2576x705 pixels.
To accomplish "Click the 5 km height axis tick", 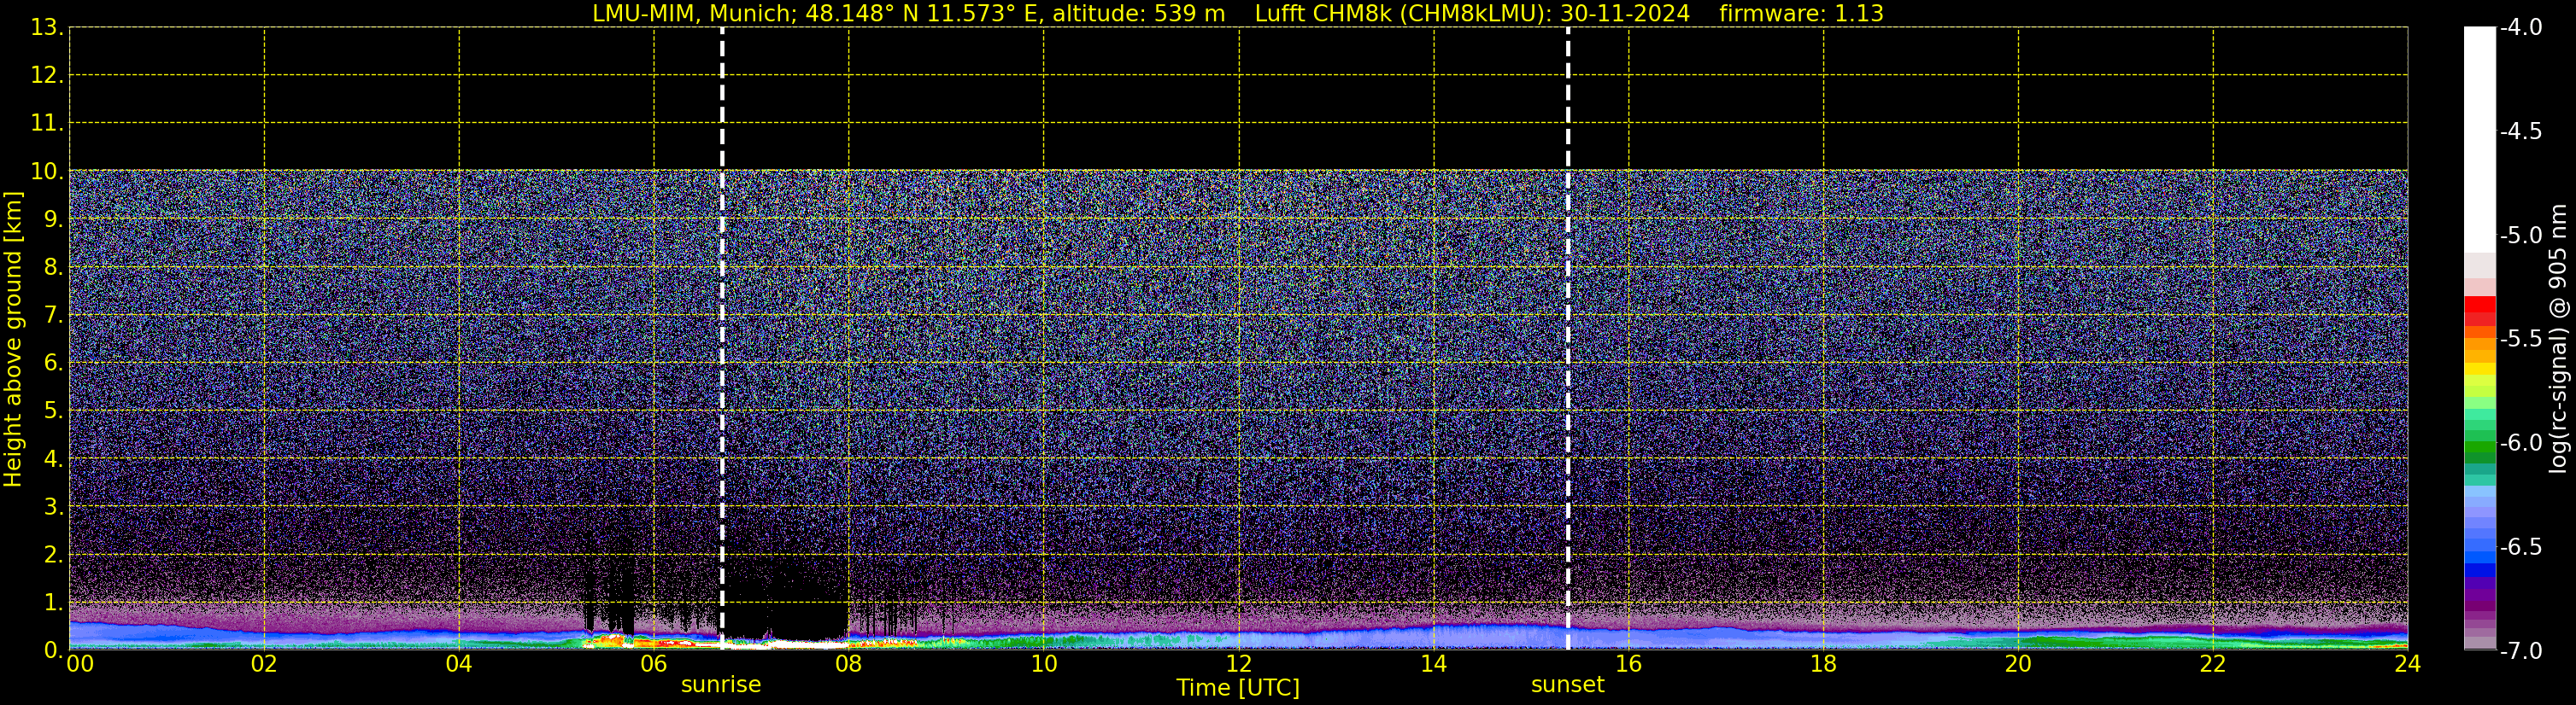I will [x=52, y=411].
